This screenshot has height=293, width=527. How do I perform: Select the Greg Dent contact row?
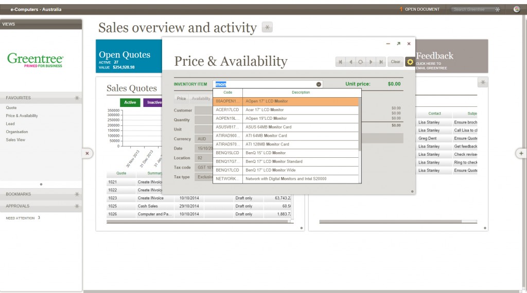click(x=447, y=138)
